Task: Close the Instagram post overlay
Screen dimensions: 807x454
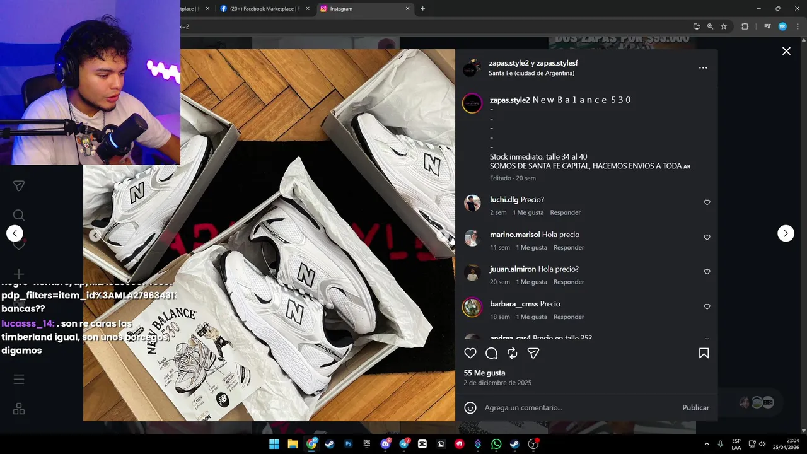Action: coord(786,51)
